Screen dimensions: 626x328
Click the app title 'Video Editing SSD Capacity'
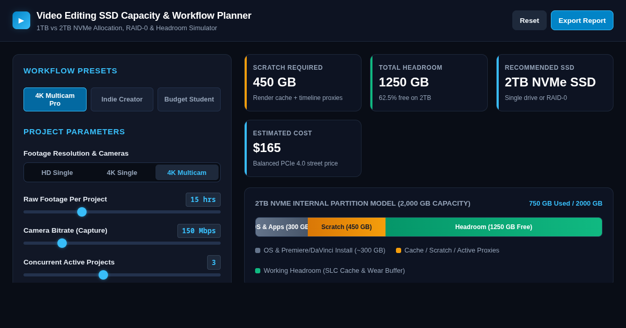click(x=144, y=16)
